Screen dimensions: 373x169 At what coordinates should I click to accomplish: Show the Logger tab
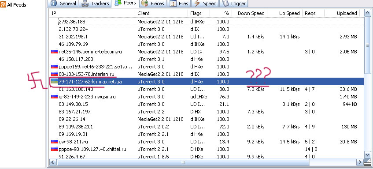(x=234, y=4)
